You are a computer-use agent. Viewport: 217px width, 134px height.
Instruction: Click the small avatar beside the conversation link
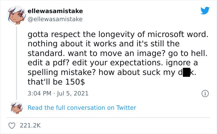click(x=17, y=107)
